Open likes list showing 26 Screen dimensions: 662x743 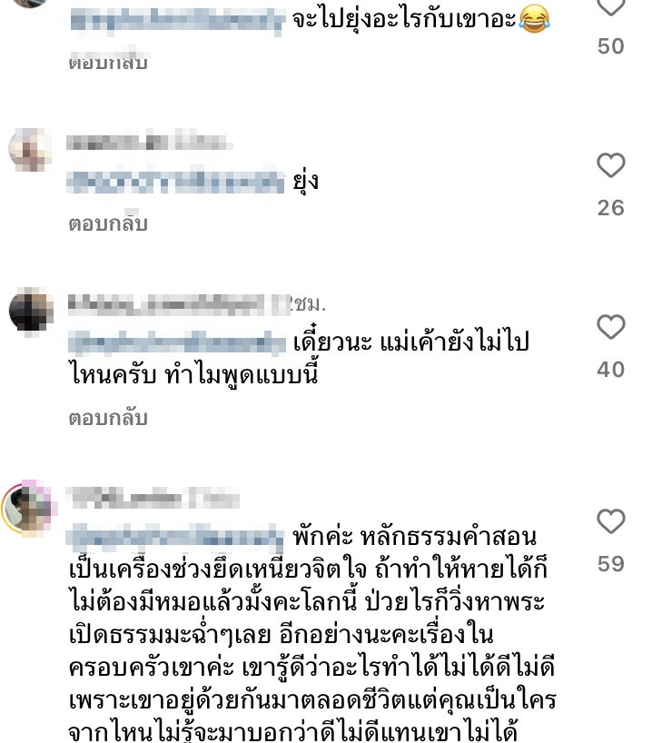click(611, 208)
